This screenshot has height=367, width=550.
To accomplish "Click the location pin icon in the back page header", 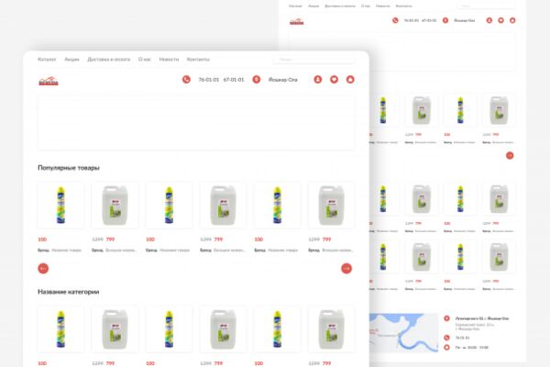I will tap(445, 20).
